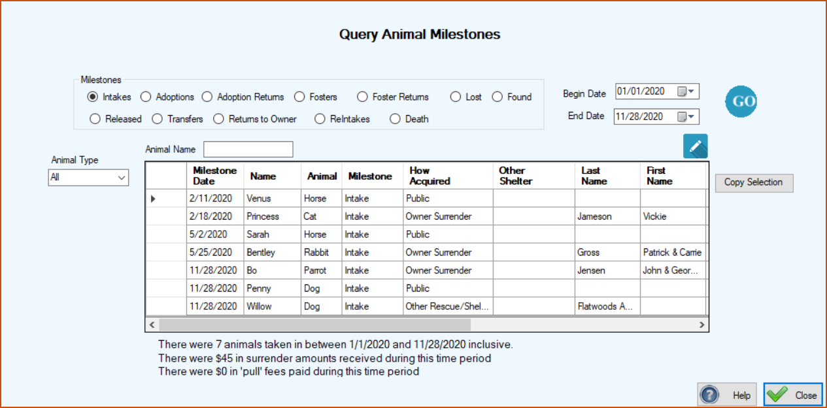Open the End Date calendar picker
Image resolution: width=827 pixels, height=408 pixels.
pyautogui.click(x=688, y=116)
